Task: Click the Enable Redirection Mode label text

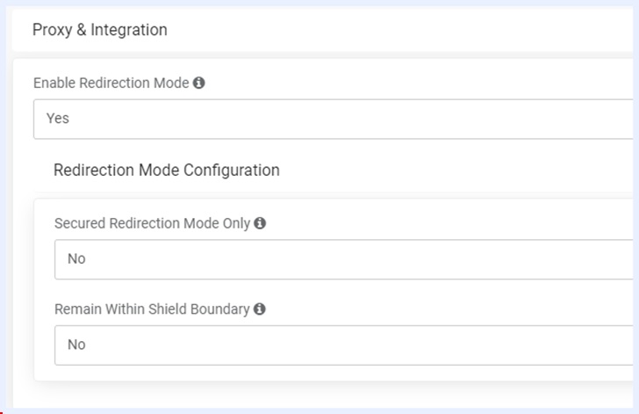Action: [111, 84]
